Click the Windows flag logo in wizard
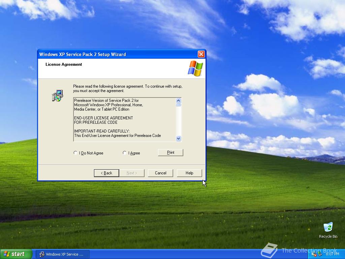 [x=195, y=68]
